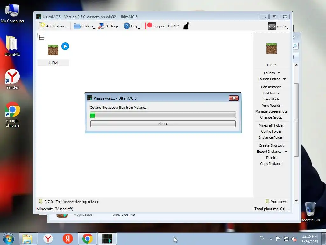Open the Minecraft Folder
The height and width of the screenshot is (245, 326).
271,125
